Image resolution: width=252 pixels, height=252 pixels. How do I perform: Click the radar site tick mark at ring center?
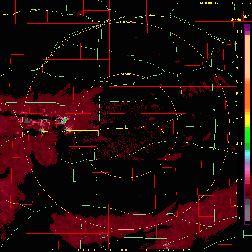point(125,127)
